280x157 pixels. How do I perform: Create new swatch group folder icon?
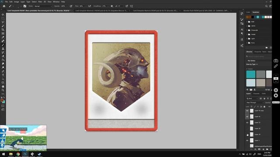point(266,48)
